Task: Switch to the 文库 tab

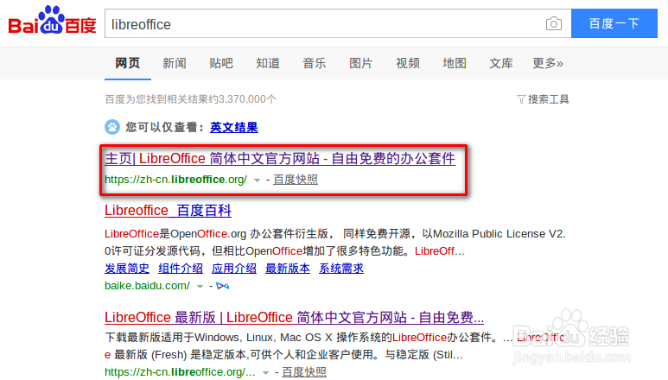Action: 501,63
